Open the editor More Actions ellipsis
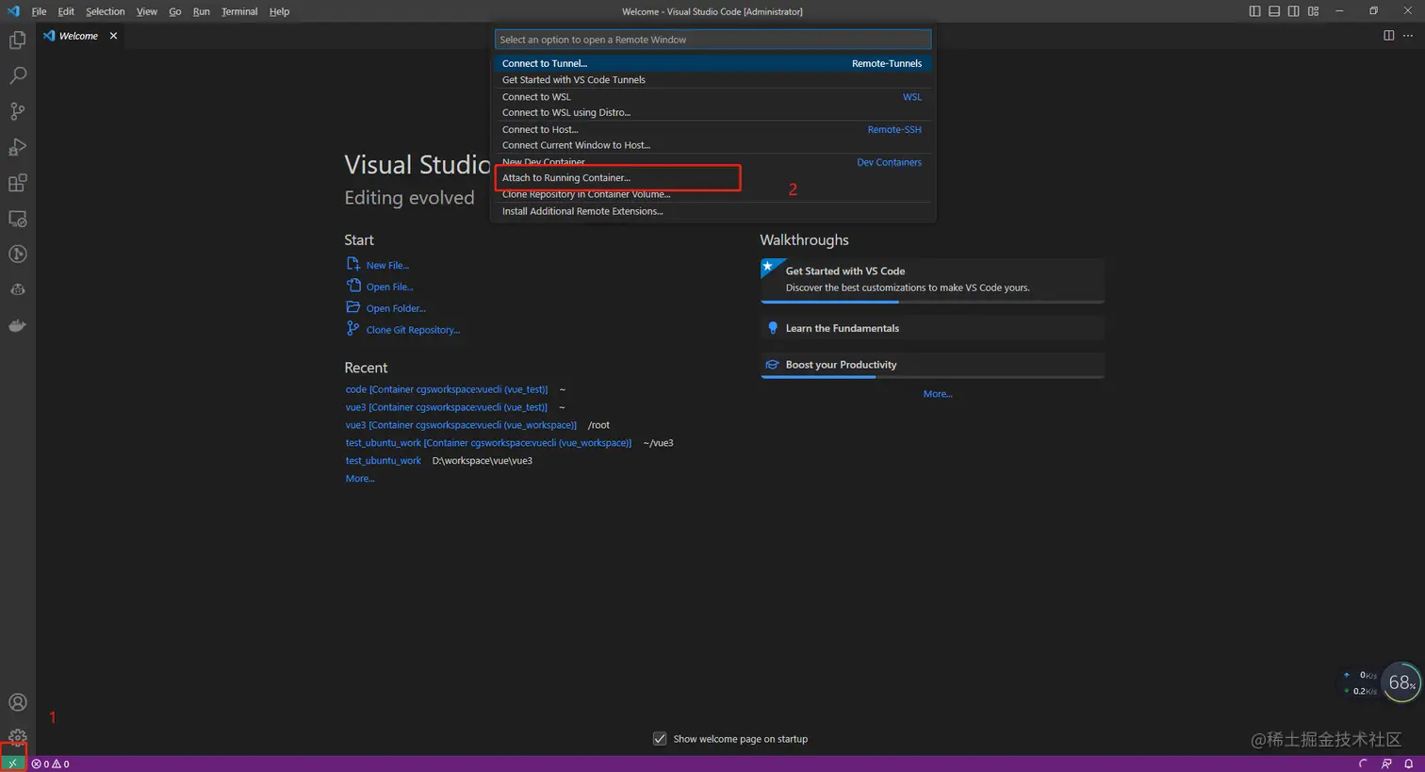Screen dimensions: 1425x772 (x=1409, y=36)
